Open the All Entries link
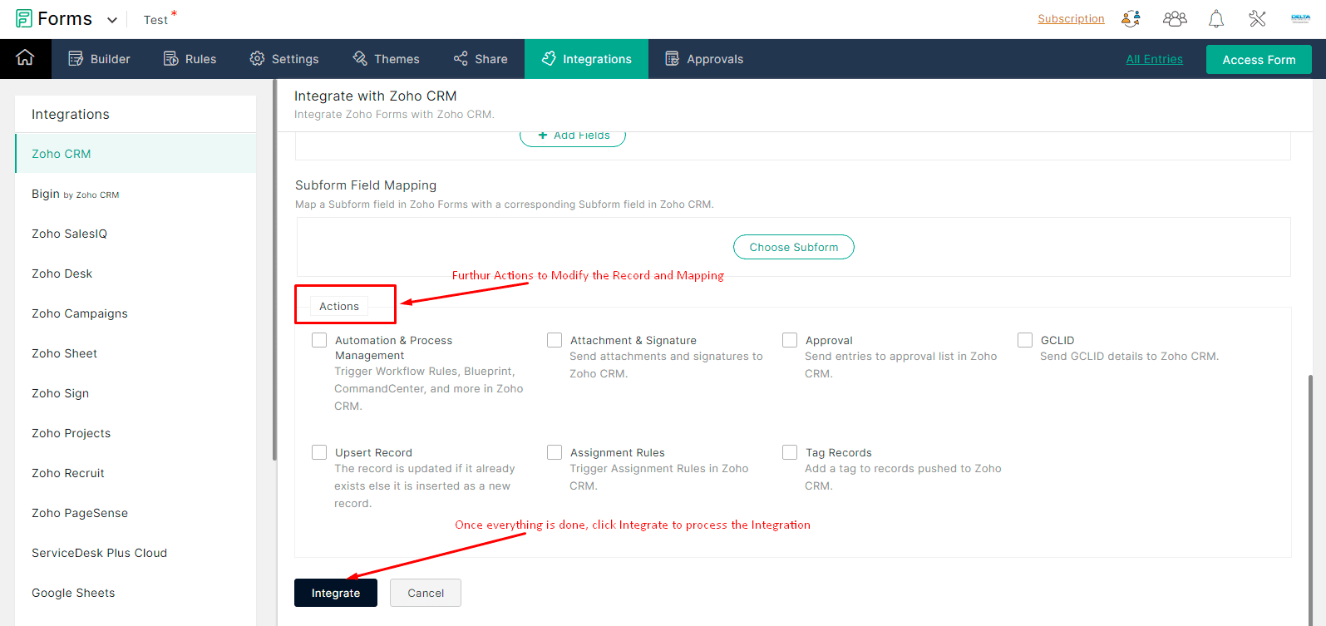The width and height of the screenshot is (1326, 626). [1154, 59]
